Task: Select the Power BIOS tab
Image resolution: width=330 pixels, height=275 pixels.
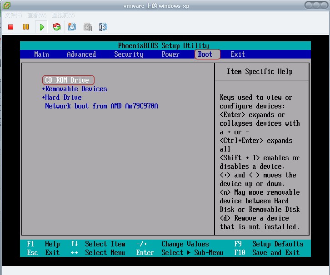Action: click(x=170, y=54)
